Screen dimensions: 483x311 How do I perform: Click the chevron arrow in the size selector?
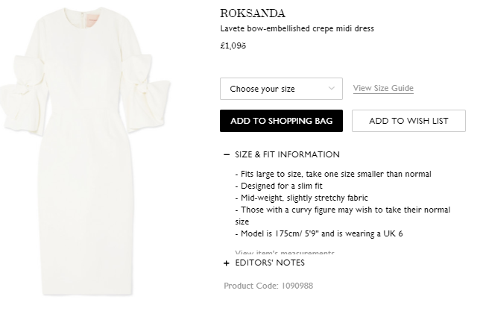point(329,89)
